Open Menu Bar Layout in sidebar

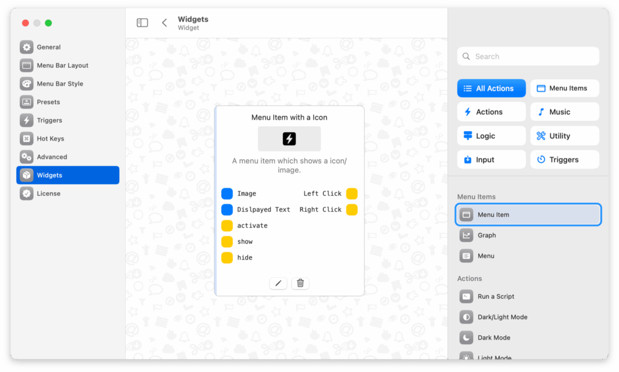tap(62, 65)
